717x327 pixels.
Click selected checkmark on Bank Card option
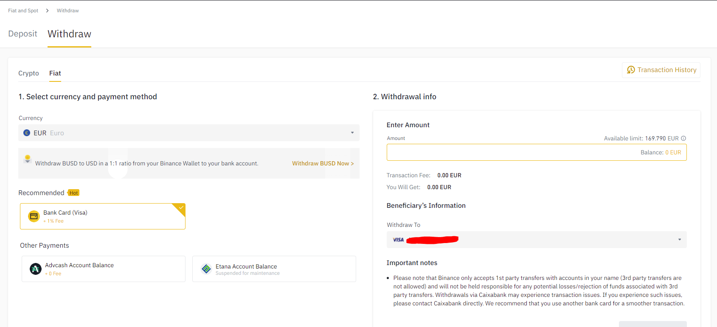click(181, 207)
